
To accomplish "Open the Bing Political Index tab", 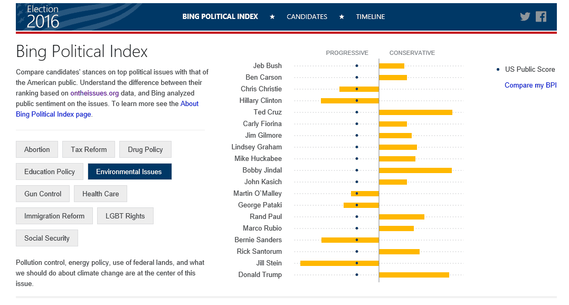I will 220,16.
